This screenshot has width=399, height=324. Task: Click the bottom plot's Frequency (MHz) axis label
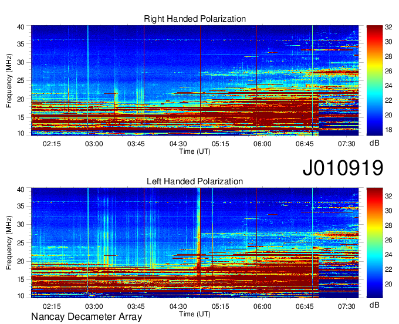9,243
